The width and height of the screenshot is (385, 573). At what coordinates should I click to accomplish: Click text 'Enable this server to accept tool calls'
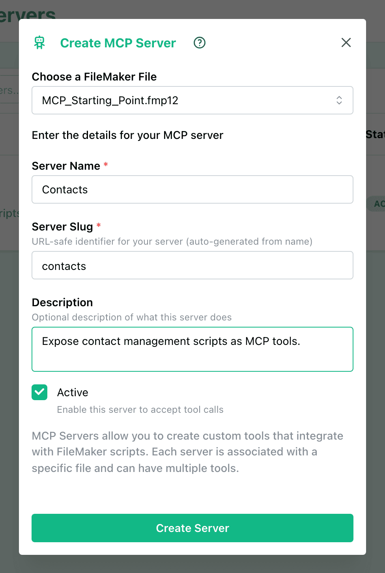pos(140,410)
